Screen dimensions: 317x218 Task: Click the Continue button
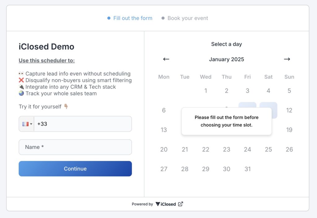tap(75, 169)
